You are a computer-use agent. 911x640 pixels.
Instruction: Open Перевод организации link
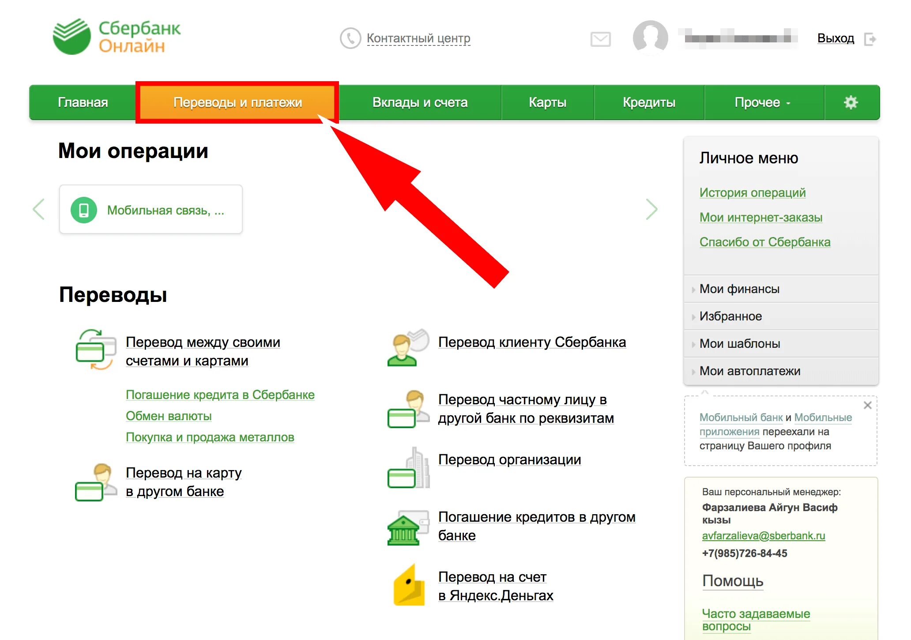(x=509, y=460)
